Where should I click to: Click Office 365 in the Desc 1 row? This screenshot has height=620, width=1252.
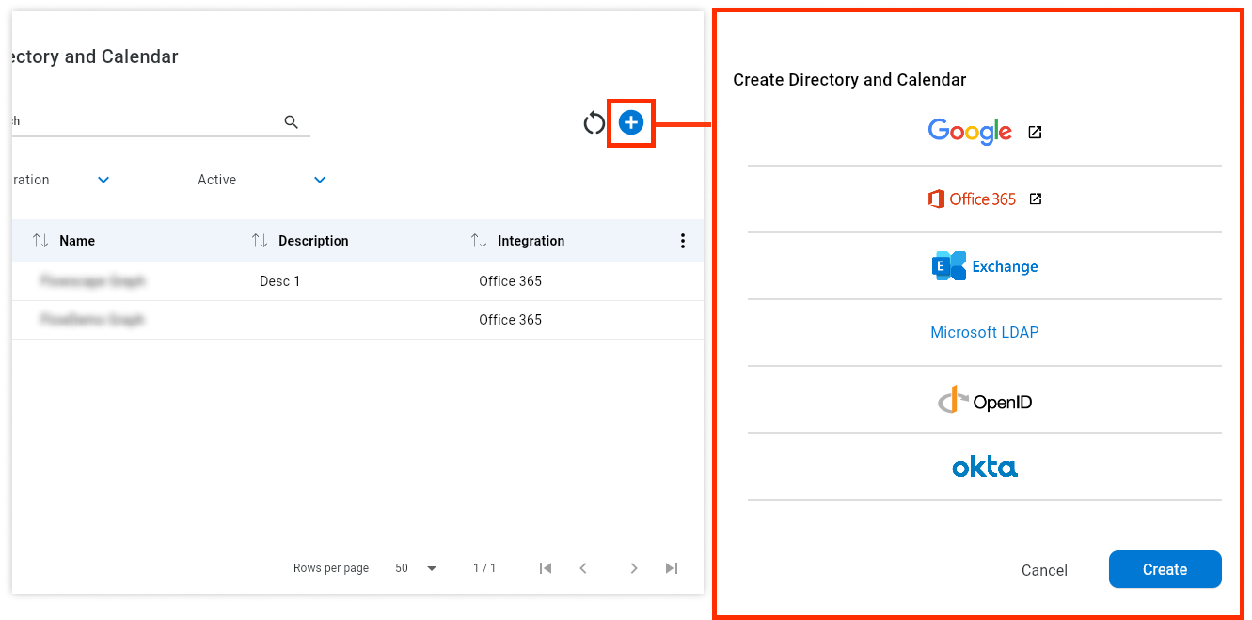pyautogui.click(x=511, y=281)
